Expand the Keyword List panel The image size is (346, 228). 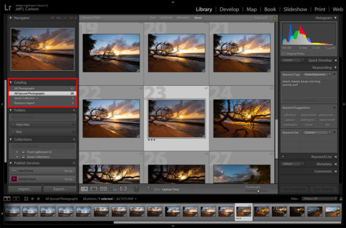(335, 157)
